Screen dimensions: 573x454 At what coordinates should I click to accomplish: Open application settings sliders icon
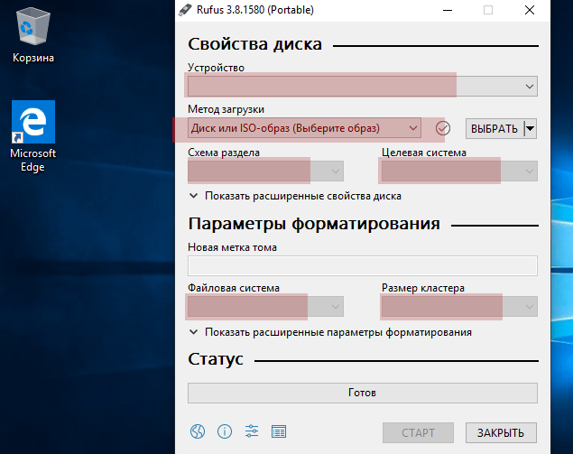(252, 431)
